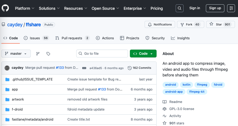
Task: Click the star icon beside 901 stars
Action: (x=164, y=123)
